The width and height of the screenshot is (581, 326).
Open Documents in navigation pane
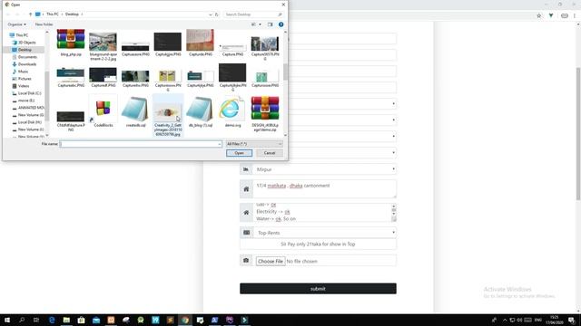click(27, 57)
